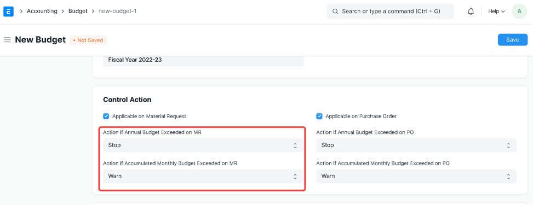This screenshot has width=533, height=205.
Task: Click the ERPNext home logo icon
Action: [x=8, y=11]
